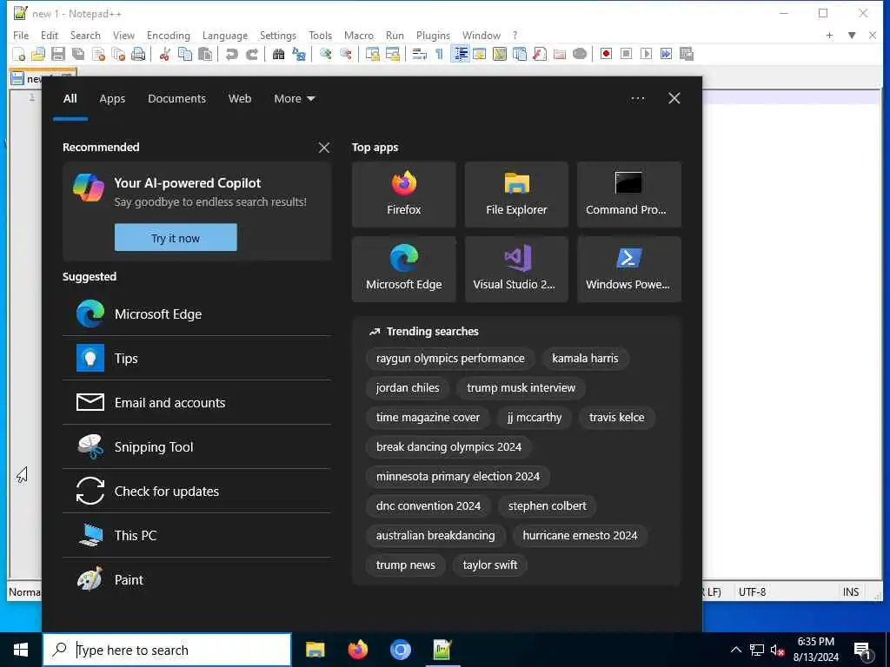Switch to the Documents search tab
This screenshot has width=890, height=667.
(176, 99)
